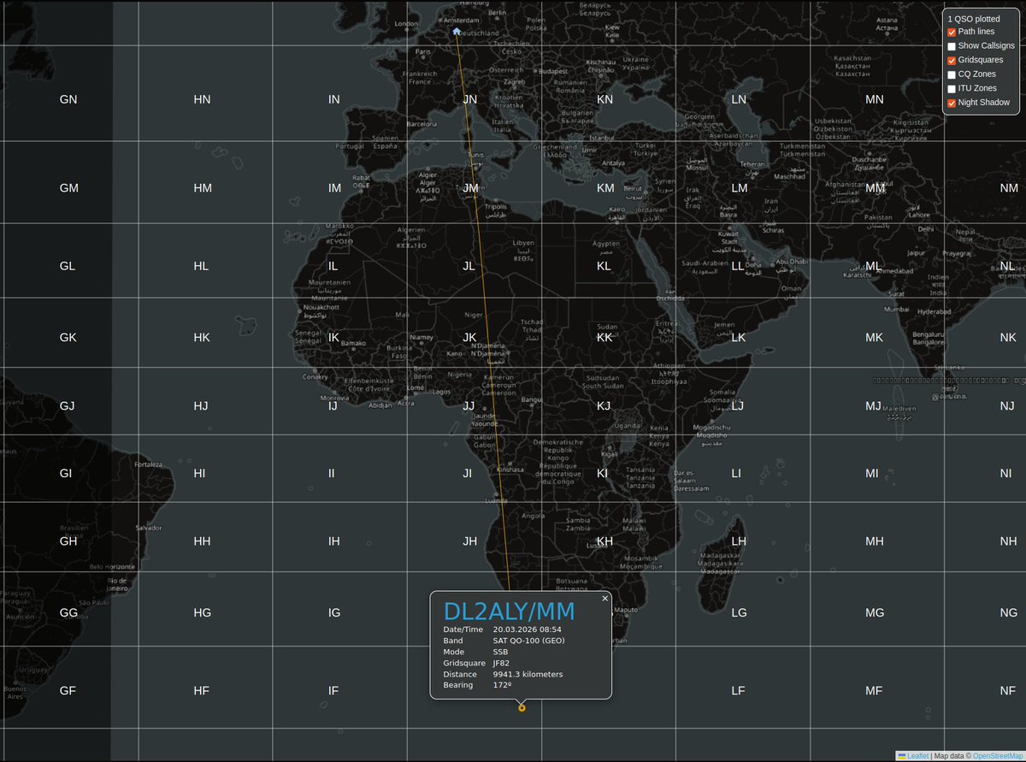Click the IG grid label
Viewport: 1026px width, 762px height.
pos(334,612)
